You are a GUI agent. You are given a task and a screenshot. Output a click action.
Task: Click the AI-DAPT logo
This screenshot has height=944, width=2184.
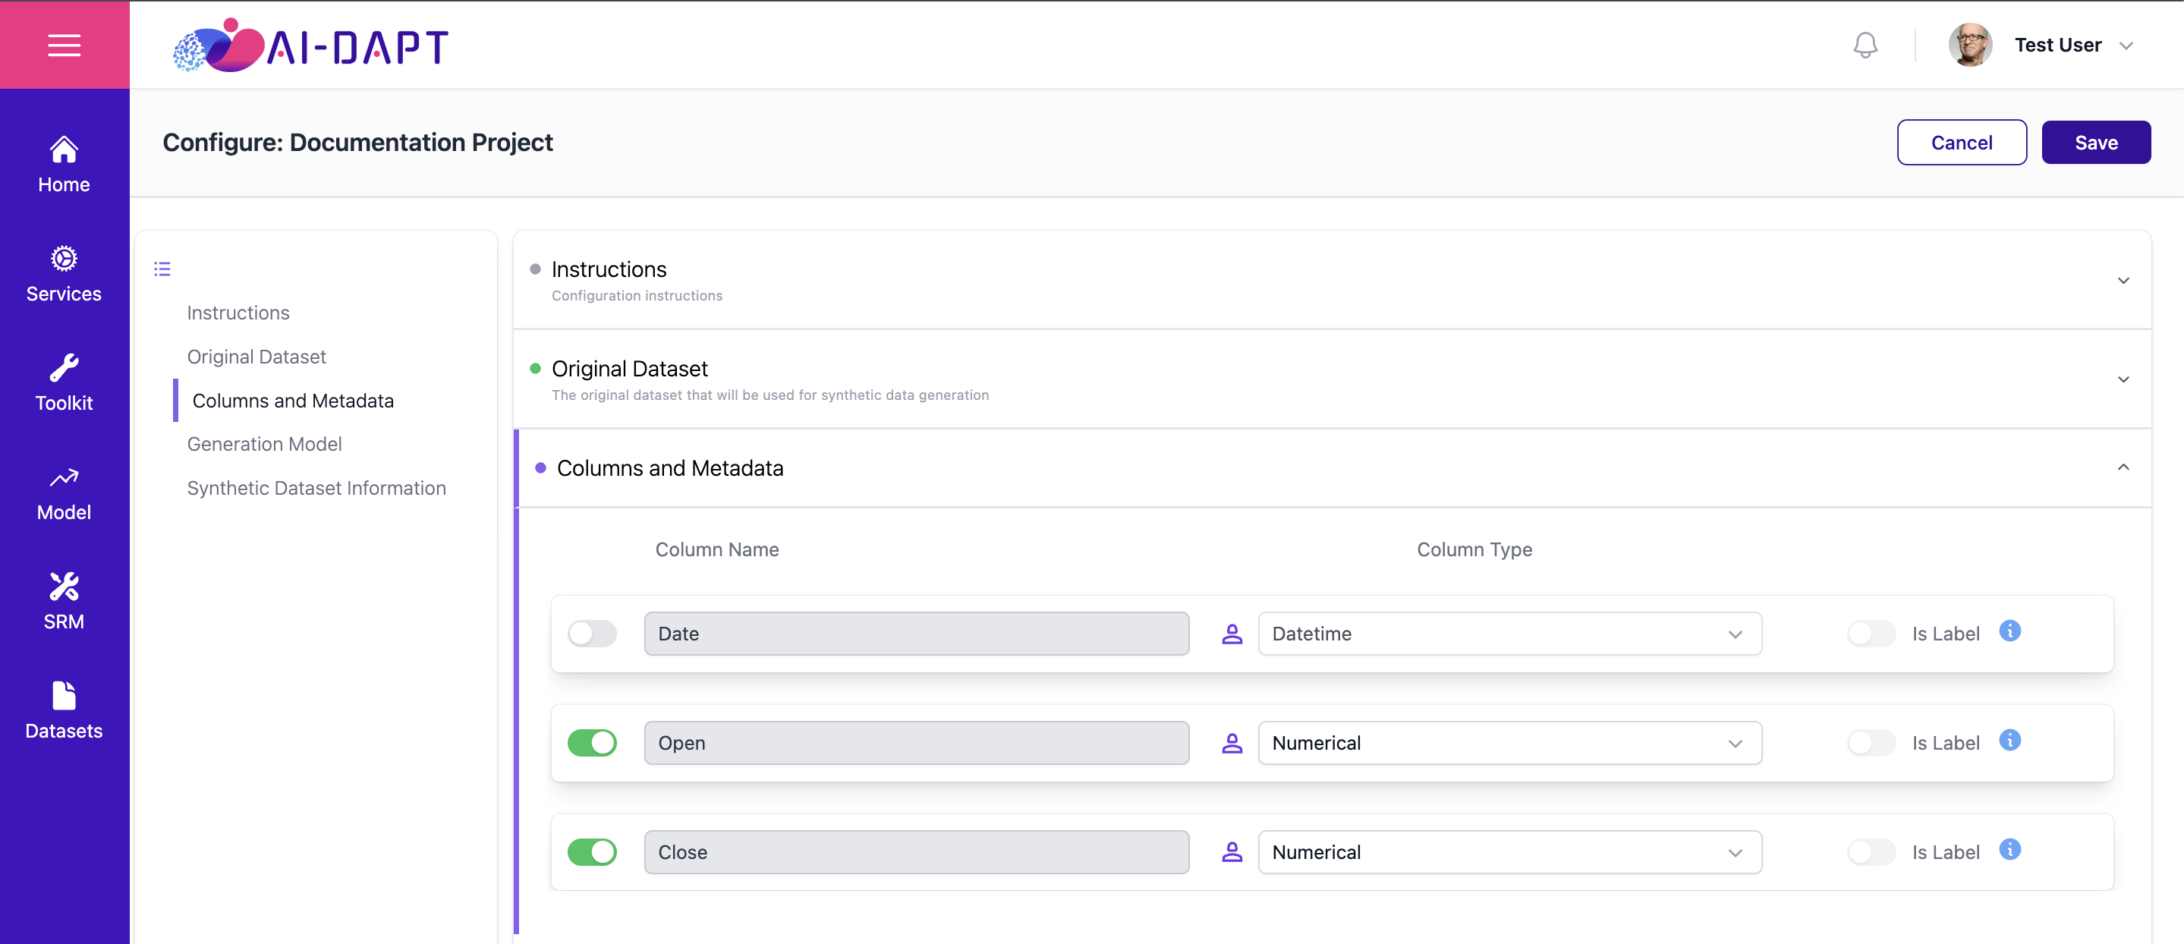coord(310,45)
